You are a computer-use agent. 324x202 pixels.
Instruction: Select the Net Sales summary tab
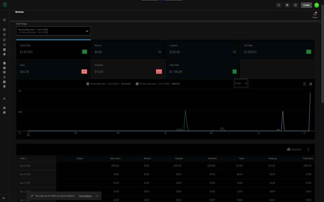tap(278, 49)
